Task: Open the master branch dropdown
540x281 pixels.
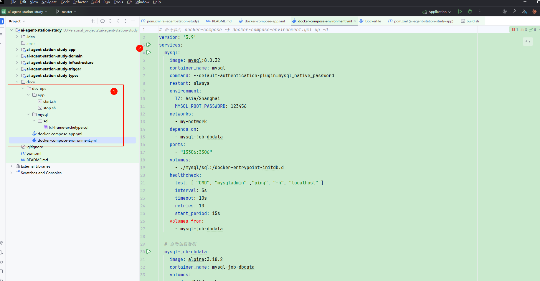Action: point(66,12)
